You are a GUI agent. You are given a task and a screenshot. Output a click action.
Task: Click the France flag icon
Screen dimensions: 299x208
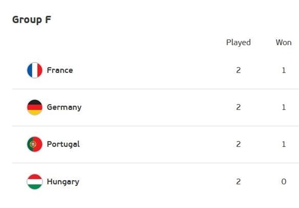(34, 70)
